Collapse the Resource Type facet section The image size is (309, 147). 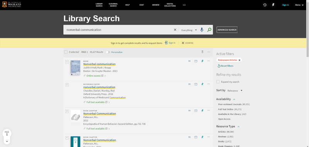[238, 126]
